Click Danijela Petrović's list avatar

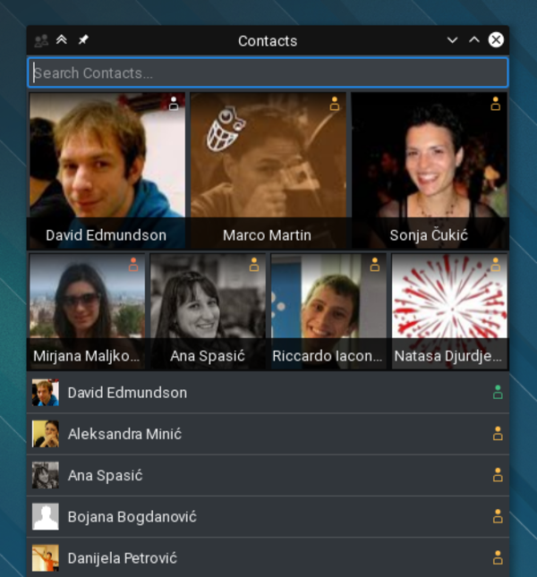(x=46, y=558)
